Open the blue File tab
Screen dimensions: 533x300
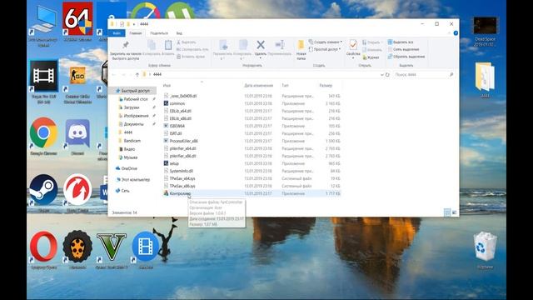(x=117, y=33)
